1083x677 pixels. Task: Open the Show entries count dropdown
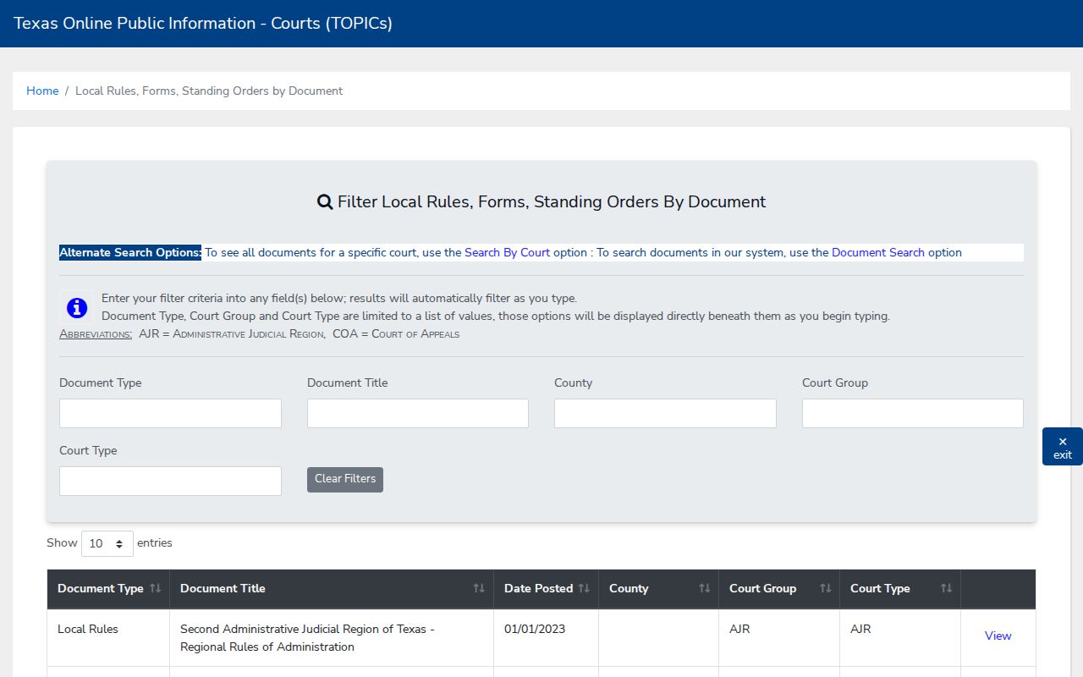107,543
